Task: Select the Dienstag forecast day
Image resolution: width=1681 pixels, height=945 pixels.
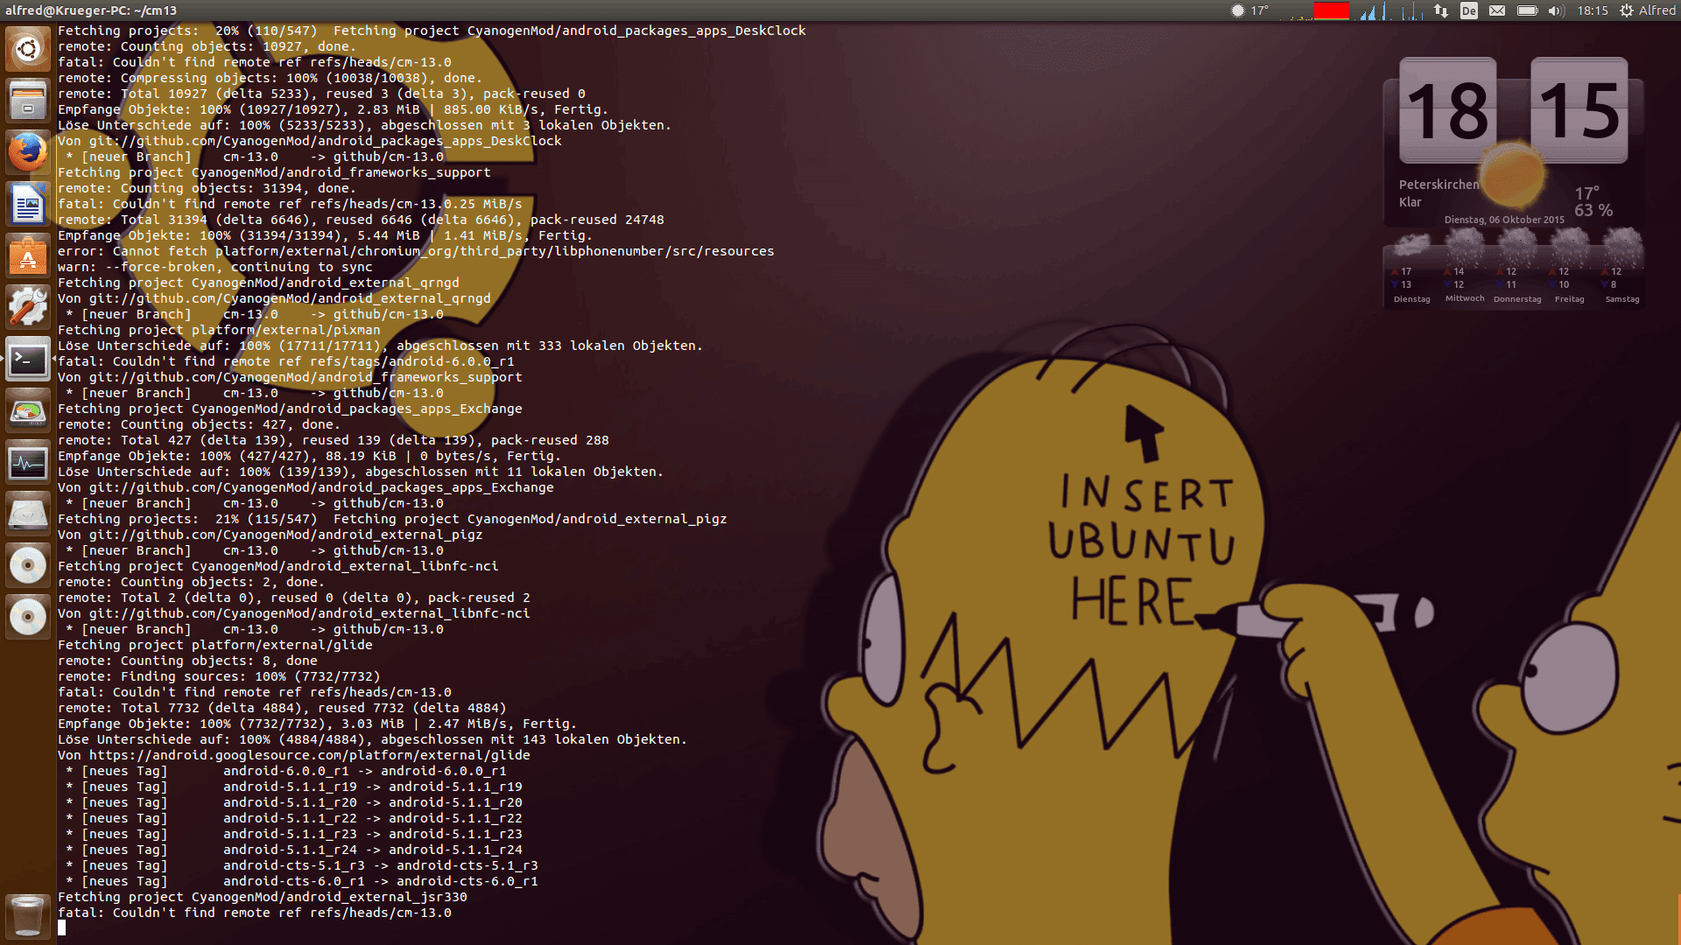Action: click(x=1411, y=267)
